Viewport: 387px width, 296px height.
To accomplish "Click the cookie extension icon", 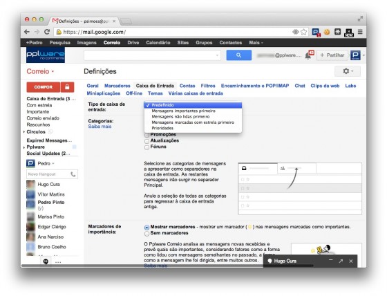I will [327, 32].
